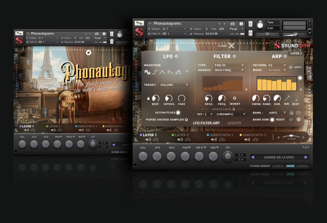Select AMBISYNTH 2 tab in the front window

point(253,135)
